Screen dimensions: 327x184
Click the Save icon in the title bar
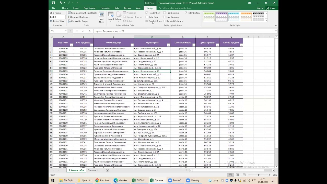click(x=53, y=3)
